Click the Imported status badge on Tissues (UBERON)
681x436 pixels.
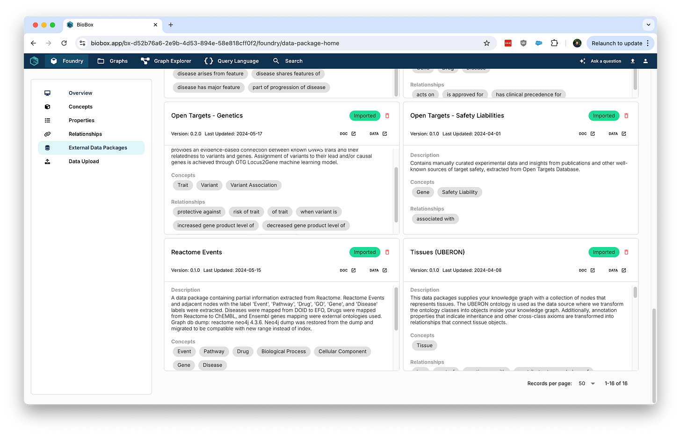(603, 252)
